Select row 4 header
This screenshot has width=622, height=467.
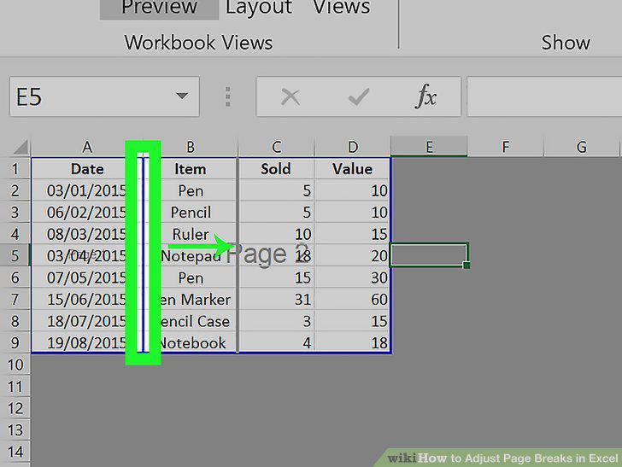15,234
